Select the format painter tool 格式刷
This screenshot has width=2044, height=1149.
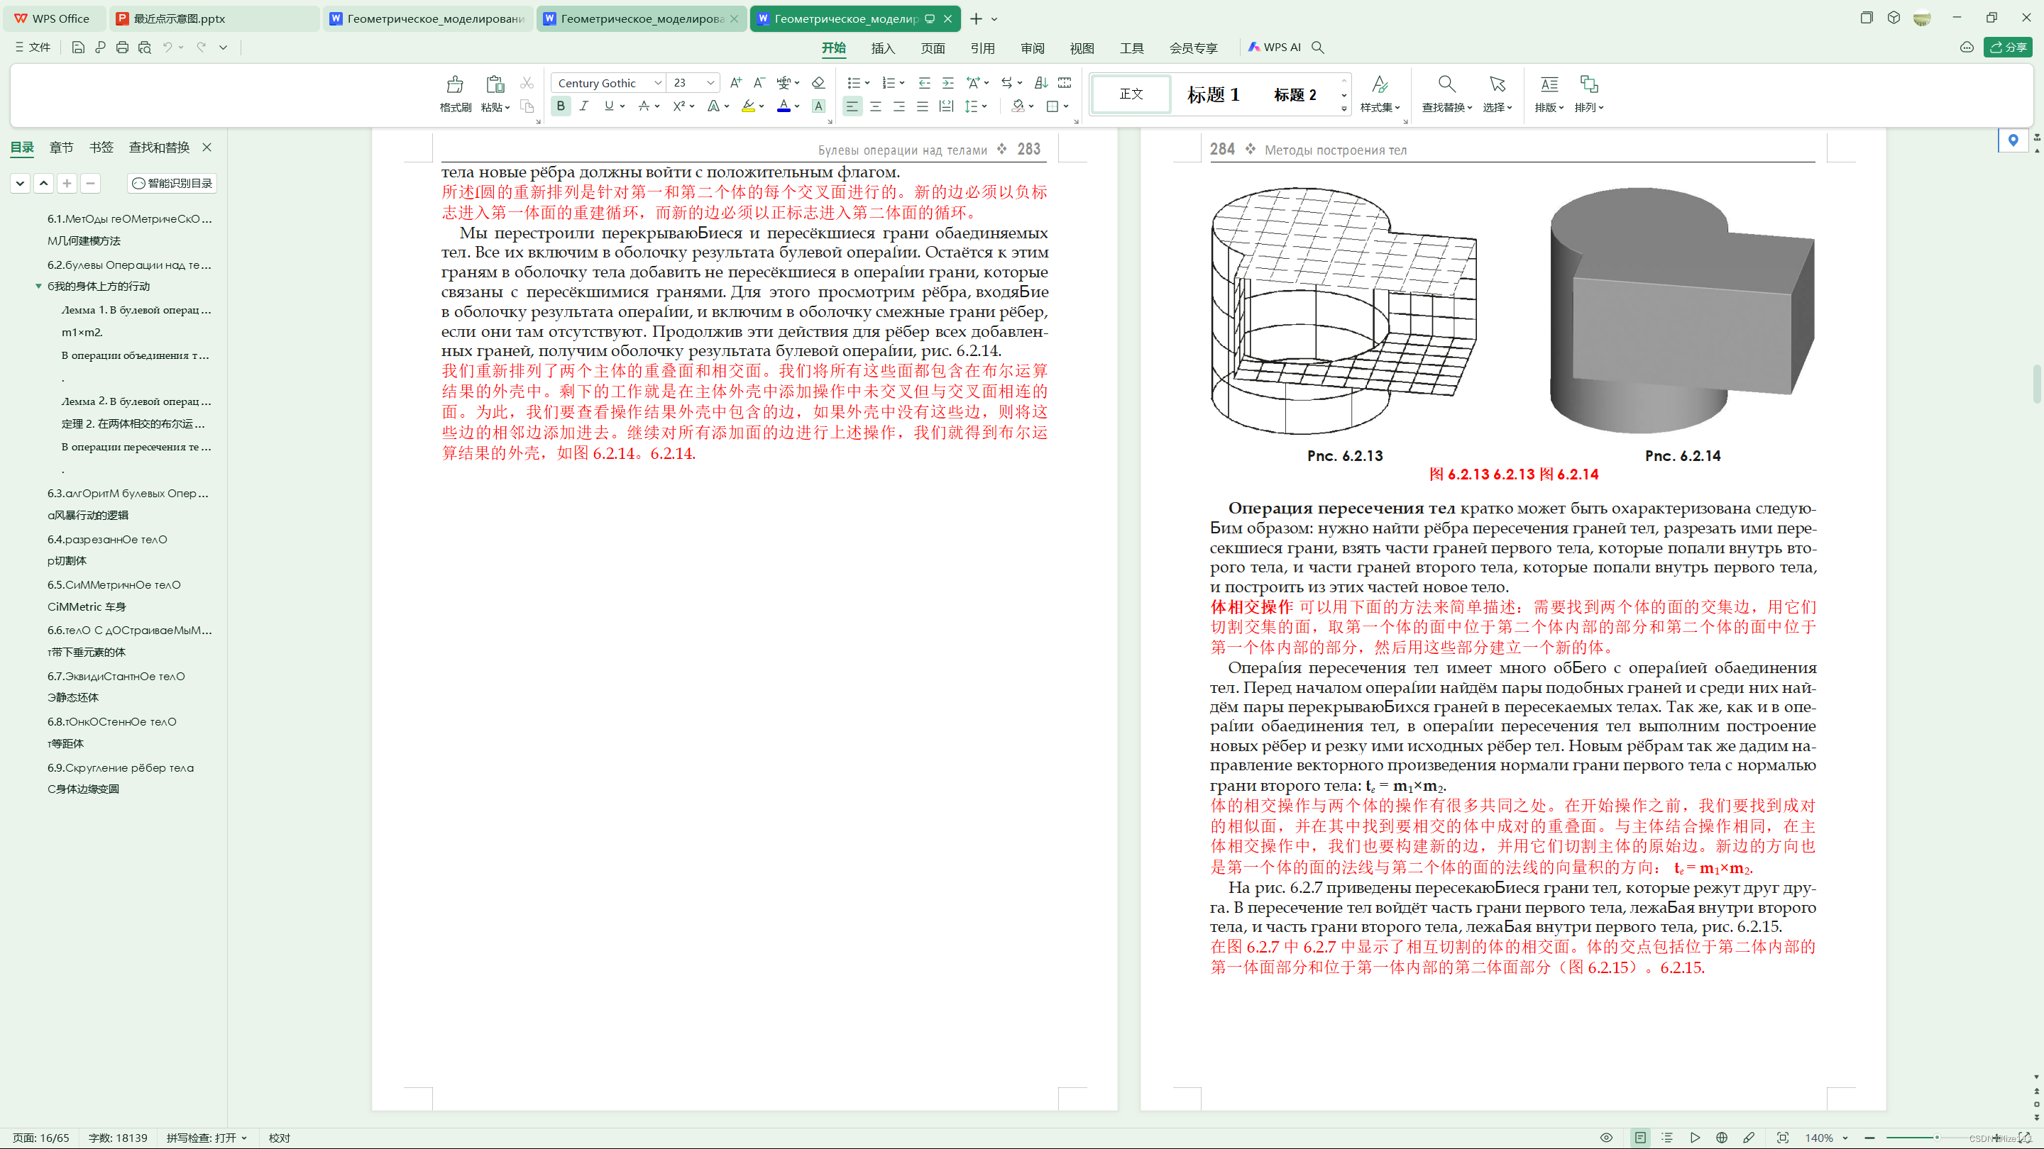(454, 94)
